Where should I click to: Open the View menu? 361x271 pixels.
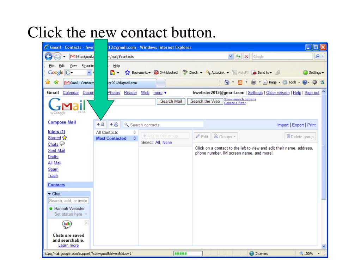tap(73, 66)
